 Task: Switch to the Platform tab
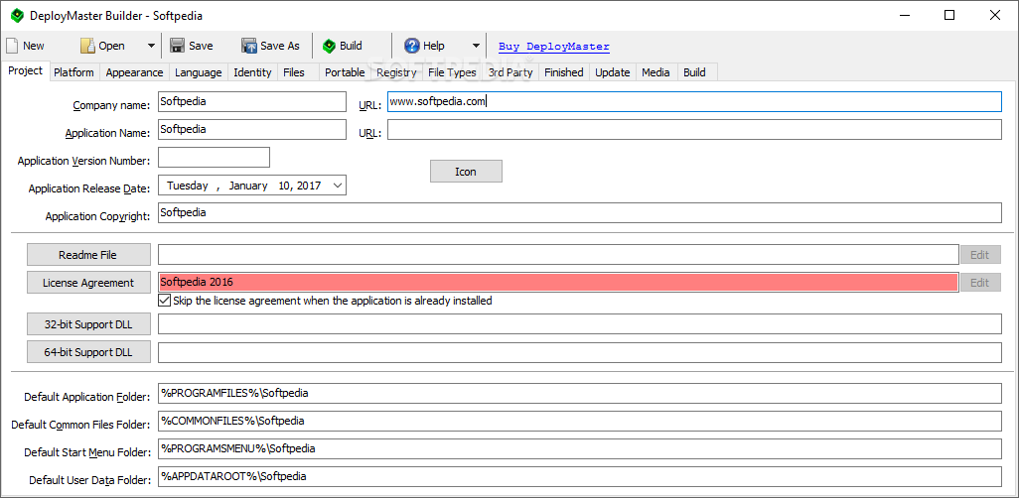(x=73, y=72)
